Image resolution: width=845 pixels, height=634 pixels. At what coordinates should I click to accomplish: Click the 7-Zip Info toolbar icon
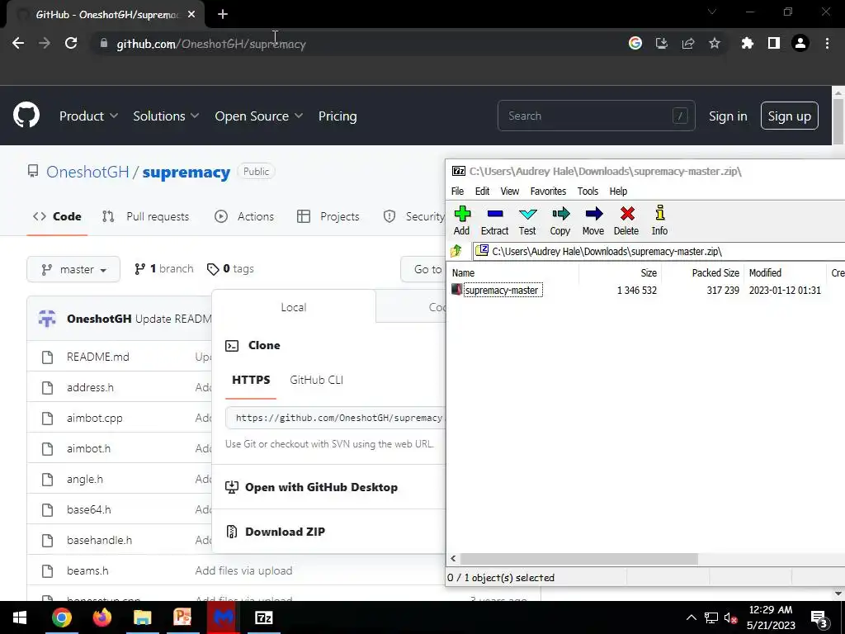click(659, 220)
